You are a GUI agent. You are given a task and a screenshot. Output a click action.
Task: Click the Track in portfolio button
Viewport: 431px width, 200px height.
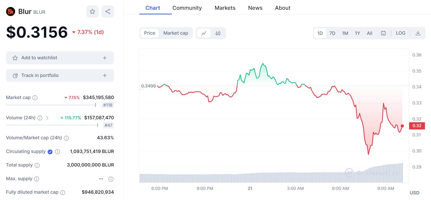click(x=60, y=75)
